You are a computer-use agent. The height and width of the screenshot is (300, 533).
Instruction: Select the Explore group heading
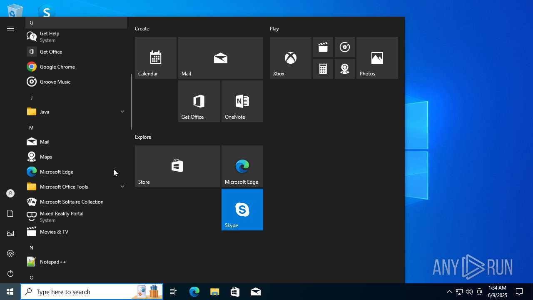143,137
